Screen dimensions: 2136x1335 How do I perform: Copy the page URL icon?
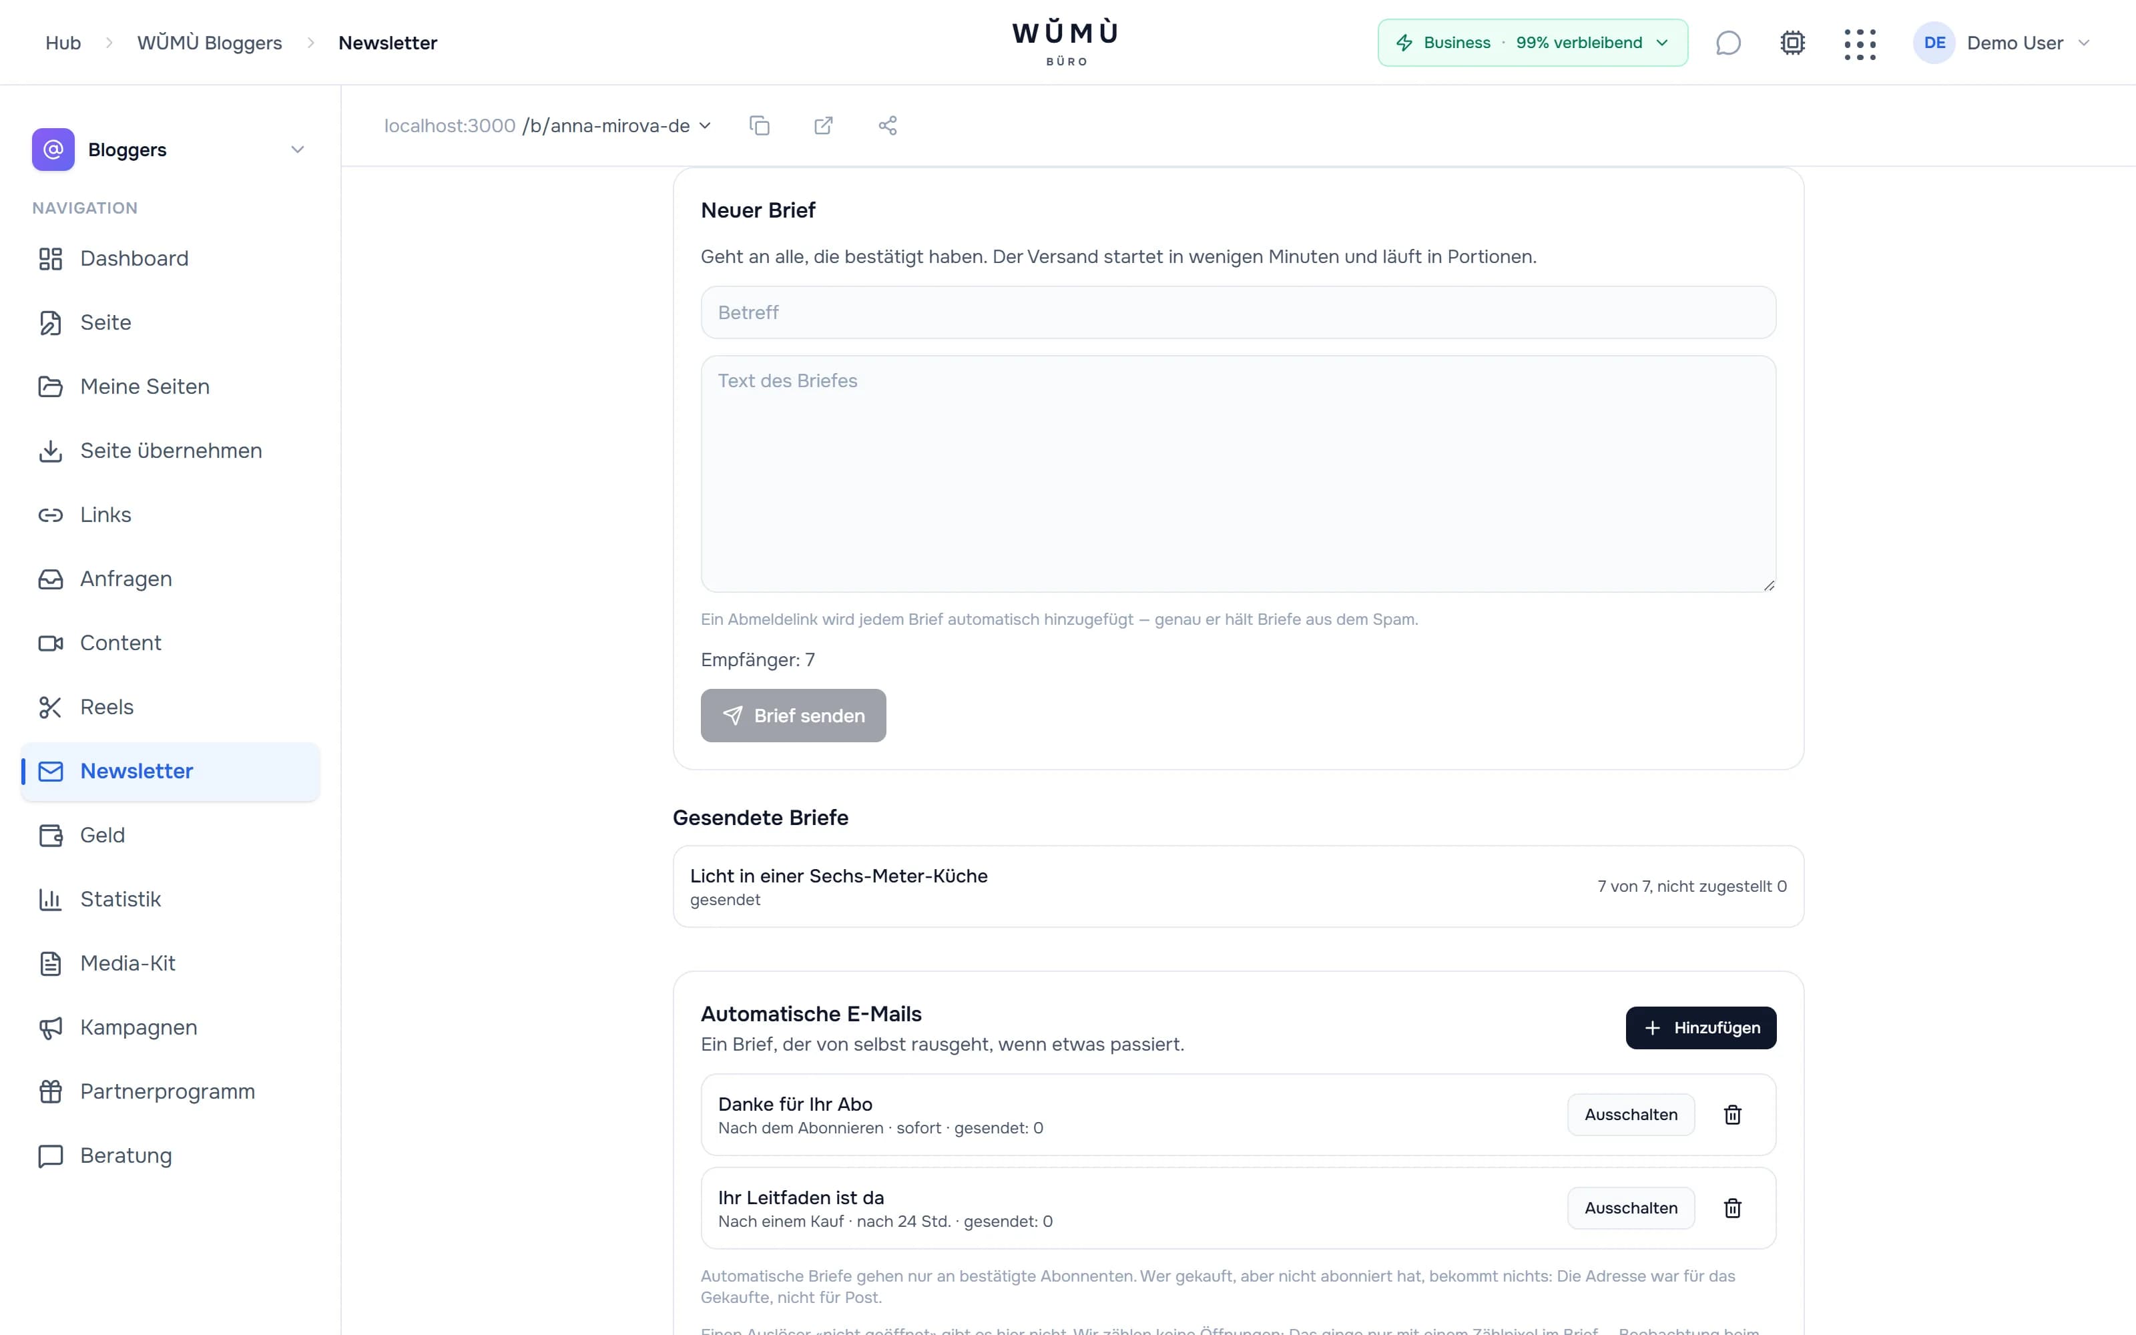point(759,125)
